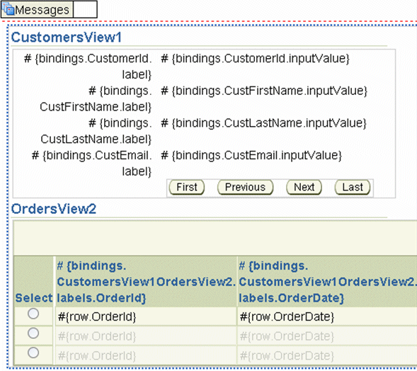Click the Next navigation button
The width and height of the screenshot is (417, 371).
(x=304, y=187)
